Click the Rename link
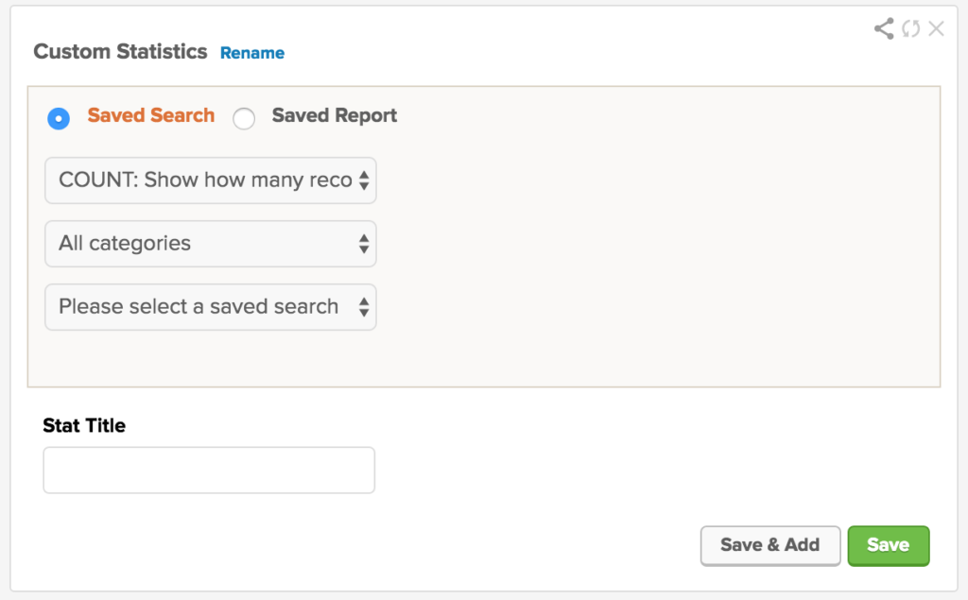Image resolution: width=968 pixels, height=600 pixels. (x=252, y=53)
